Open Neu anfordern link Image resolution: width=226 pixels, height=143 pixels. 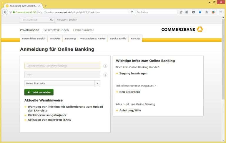click(x=129, y=92)
